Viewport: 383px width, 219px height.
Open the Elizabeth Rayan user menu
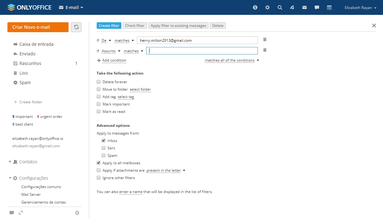click(x=360, y=8)
